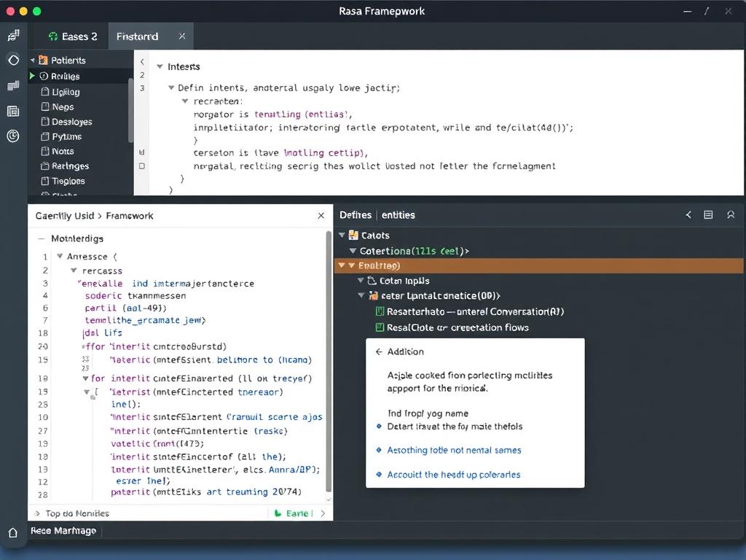Collapse the Patients folder tree
746x560 pixels.
(32, 61)
